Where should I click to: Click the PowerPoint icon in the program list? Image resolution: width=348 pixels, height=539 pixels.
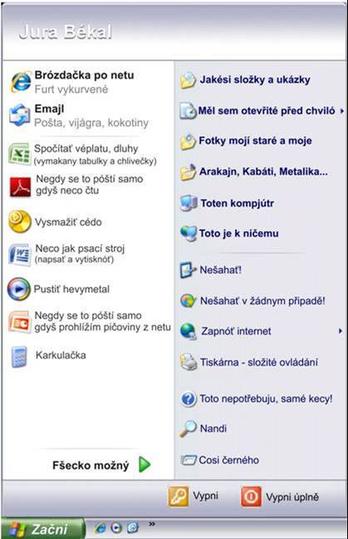[19, 321]
